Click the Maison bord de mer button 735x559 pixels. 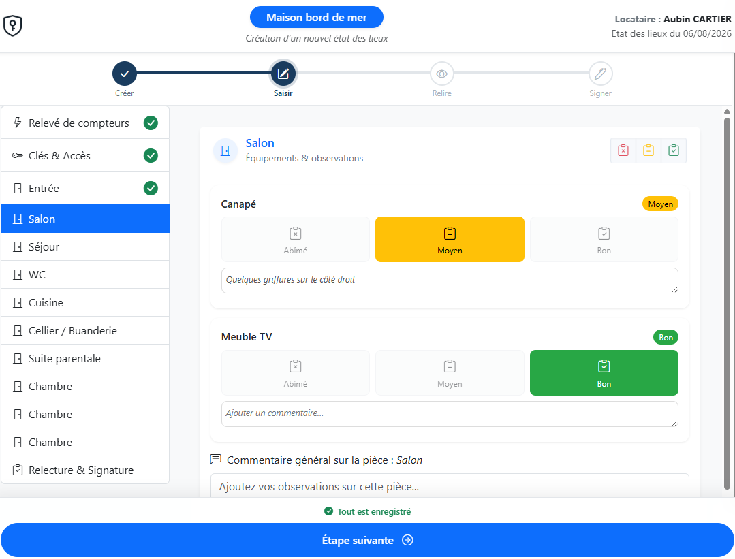(316, 17)
